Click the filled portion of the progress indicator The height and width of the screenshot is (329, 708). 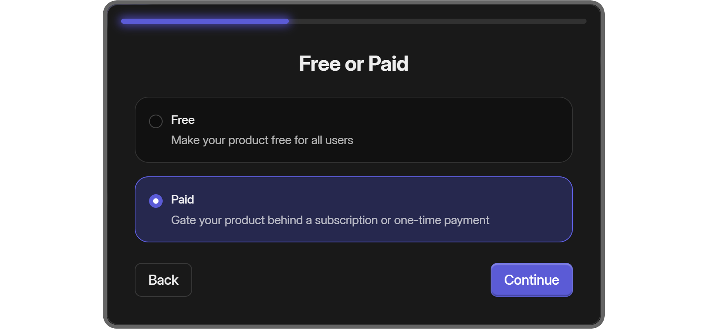[205, 21]
